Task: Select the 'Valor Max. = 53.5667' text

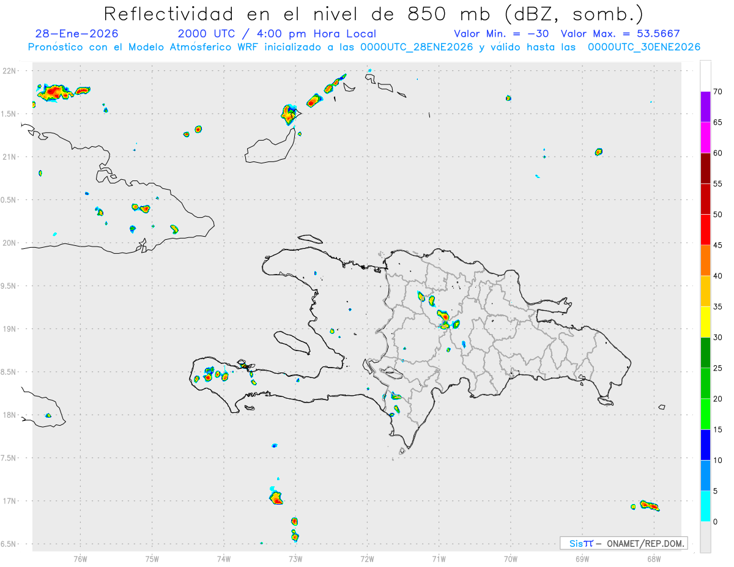Action: point(620,34)
